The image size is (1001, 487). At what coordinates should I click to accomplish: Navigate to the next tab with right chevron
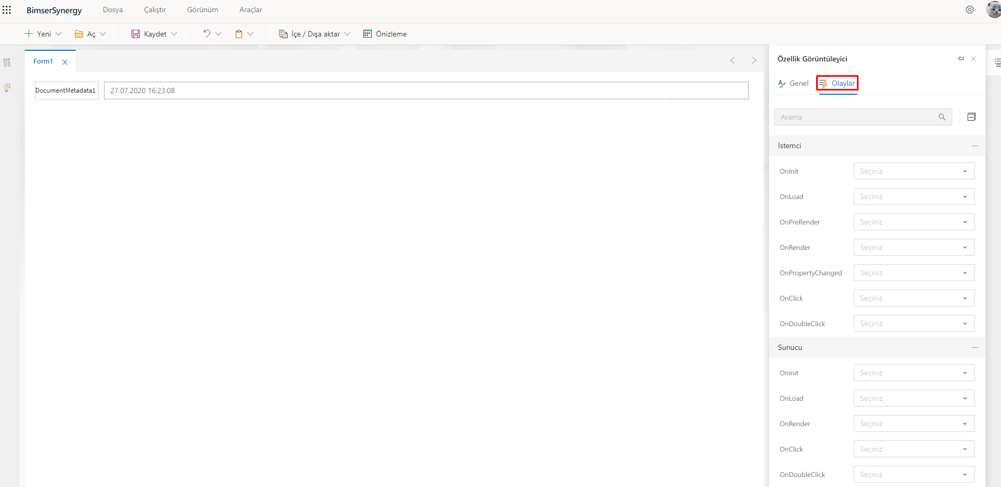coord(754,60)
